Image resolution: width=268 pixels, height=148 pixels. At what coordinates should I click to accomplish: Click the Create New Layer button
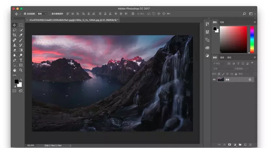pyautogui.click(x=245, y=144)
